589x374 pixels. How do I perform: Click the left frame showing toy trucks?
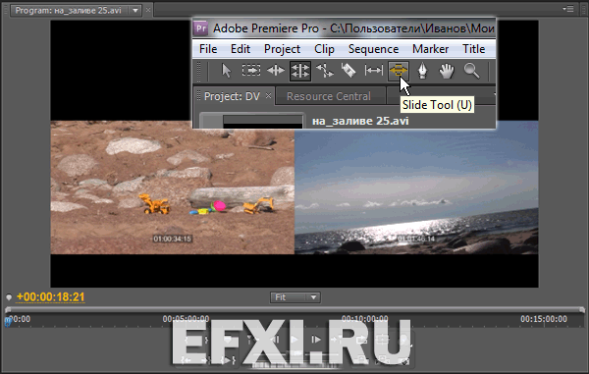tap(173, 187)
